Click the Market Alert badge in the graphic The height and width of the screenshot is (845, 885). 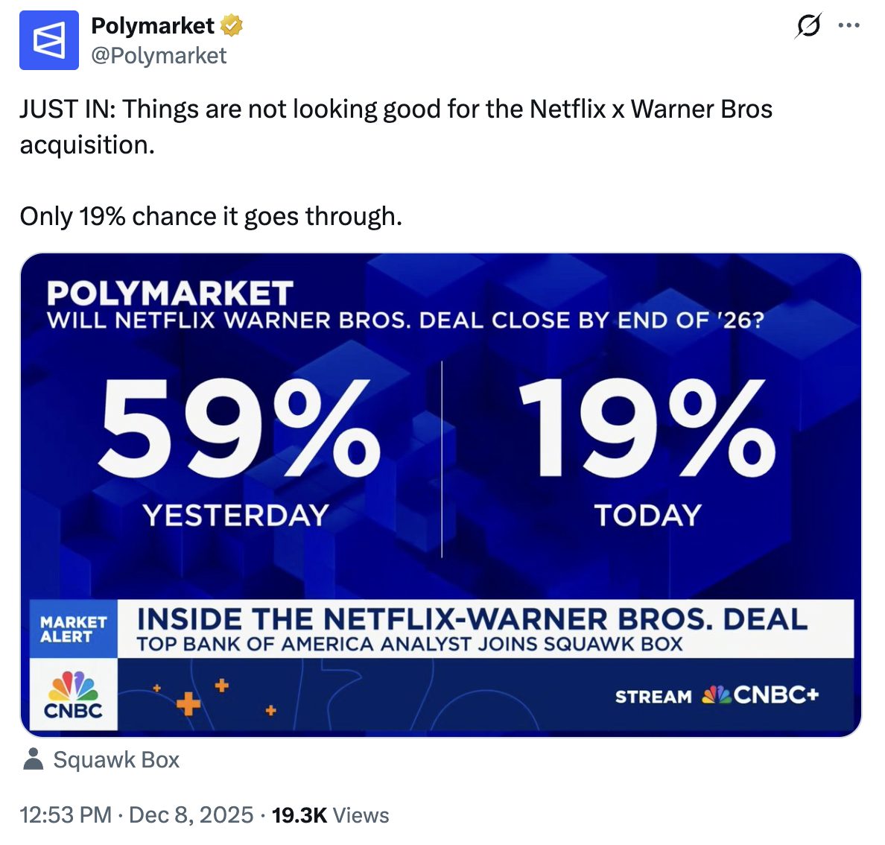click(x=74, y=627)
